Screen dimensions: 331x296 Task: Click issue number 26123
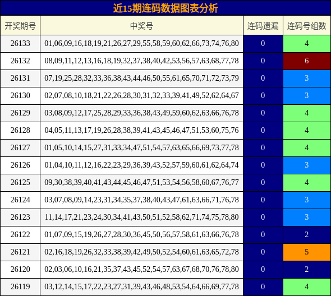[x=20, y=217]
